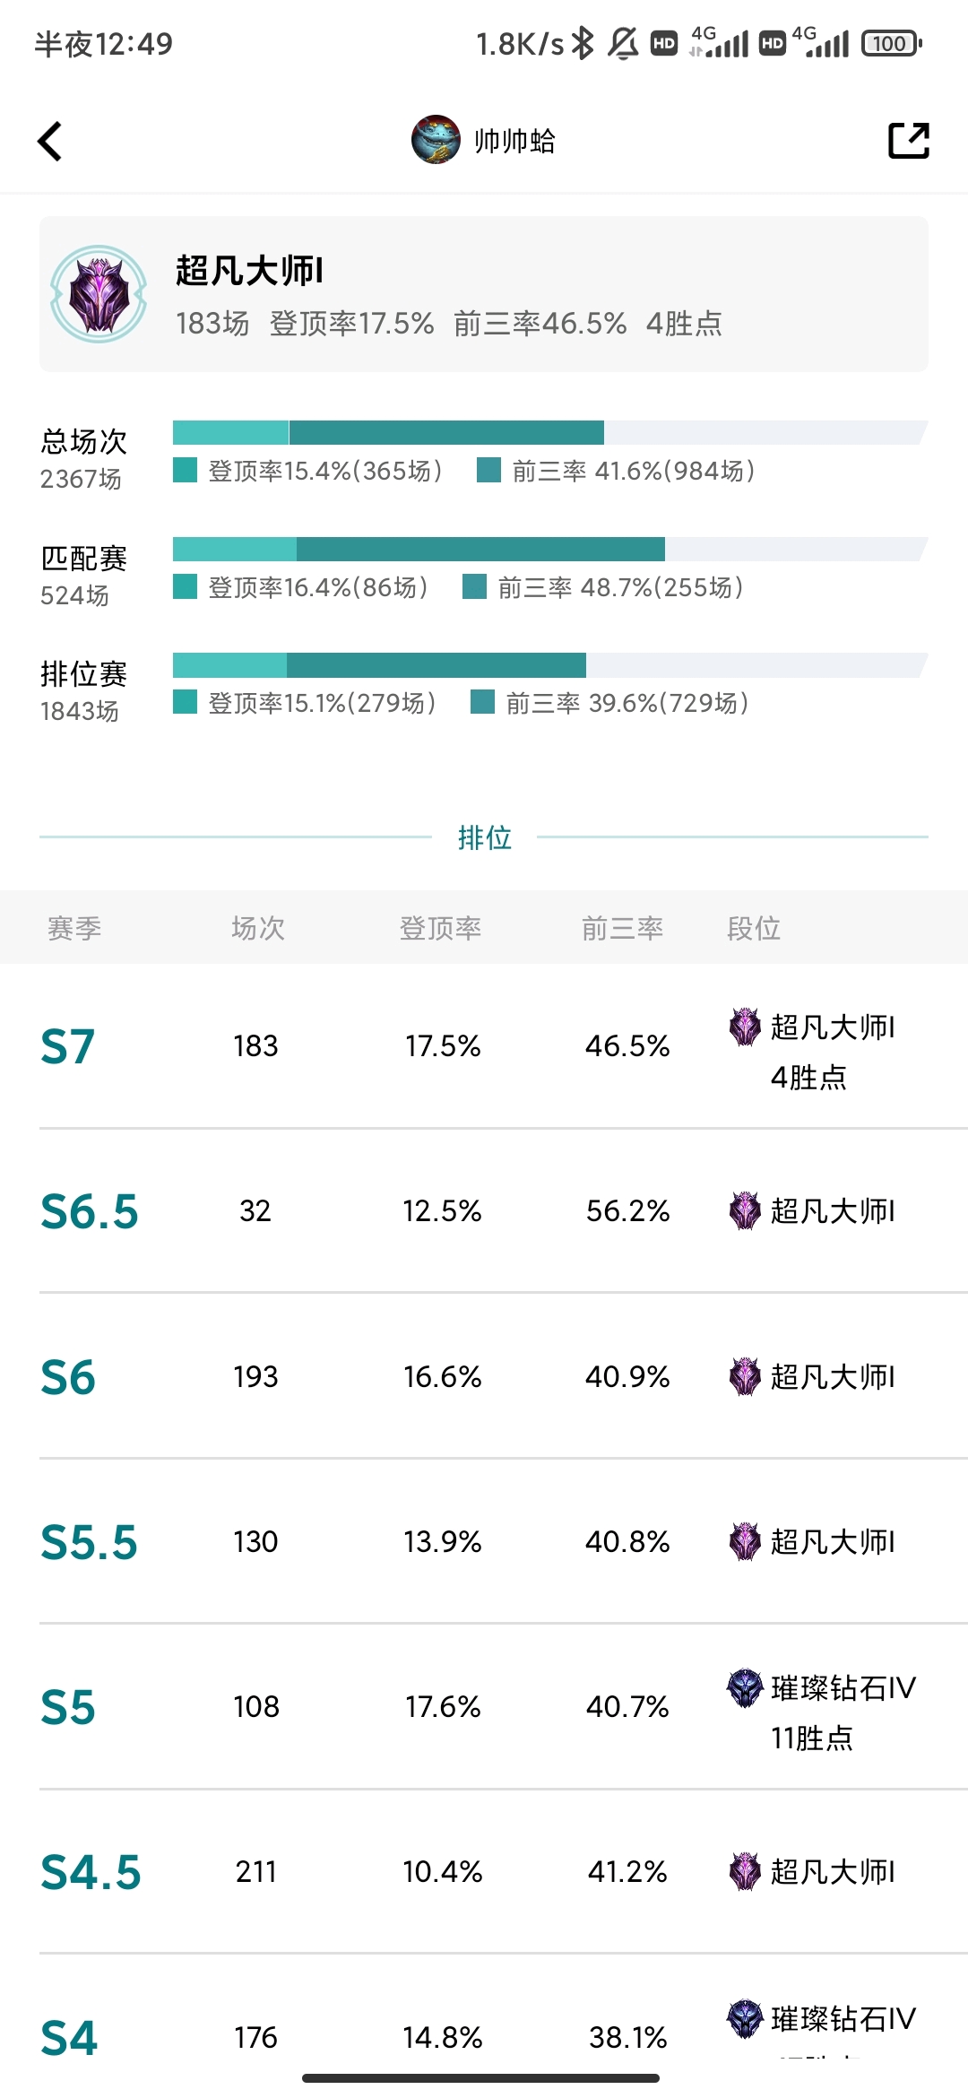Select the 总场次 progress bar

point(550,432)
